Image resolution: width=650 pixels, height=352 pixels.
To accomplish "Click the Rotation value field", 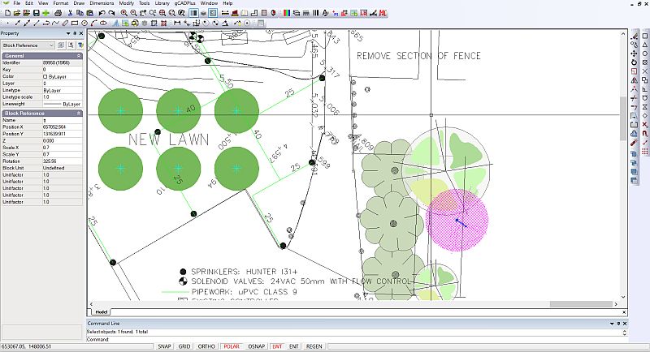I will 63,161.
